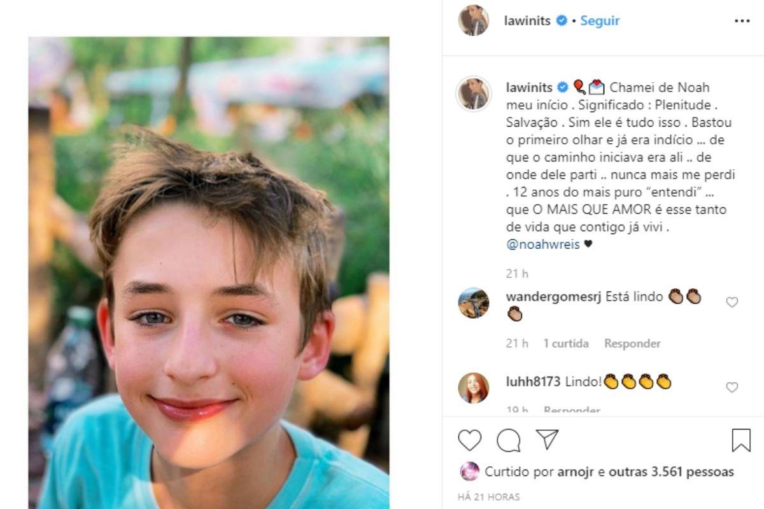Click the lawinits username in header
Viewport: 764px width, 509px height.
click(x=527, y=21)
